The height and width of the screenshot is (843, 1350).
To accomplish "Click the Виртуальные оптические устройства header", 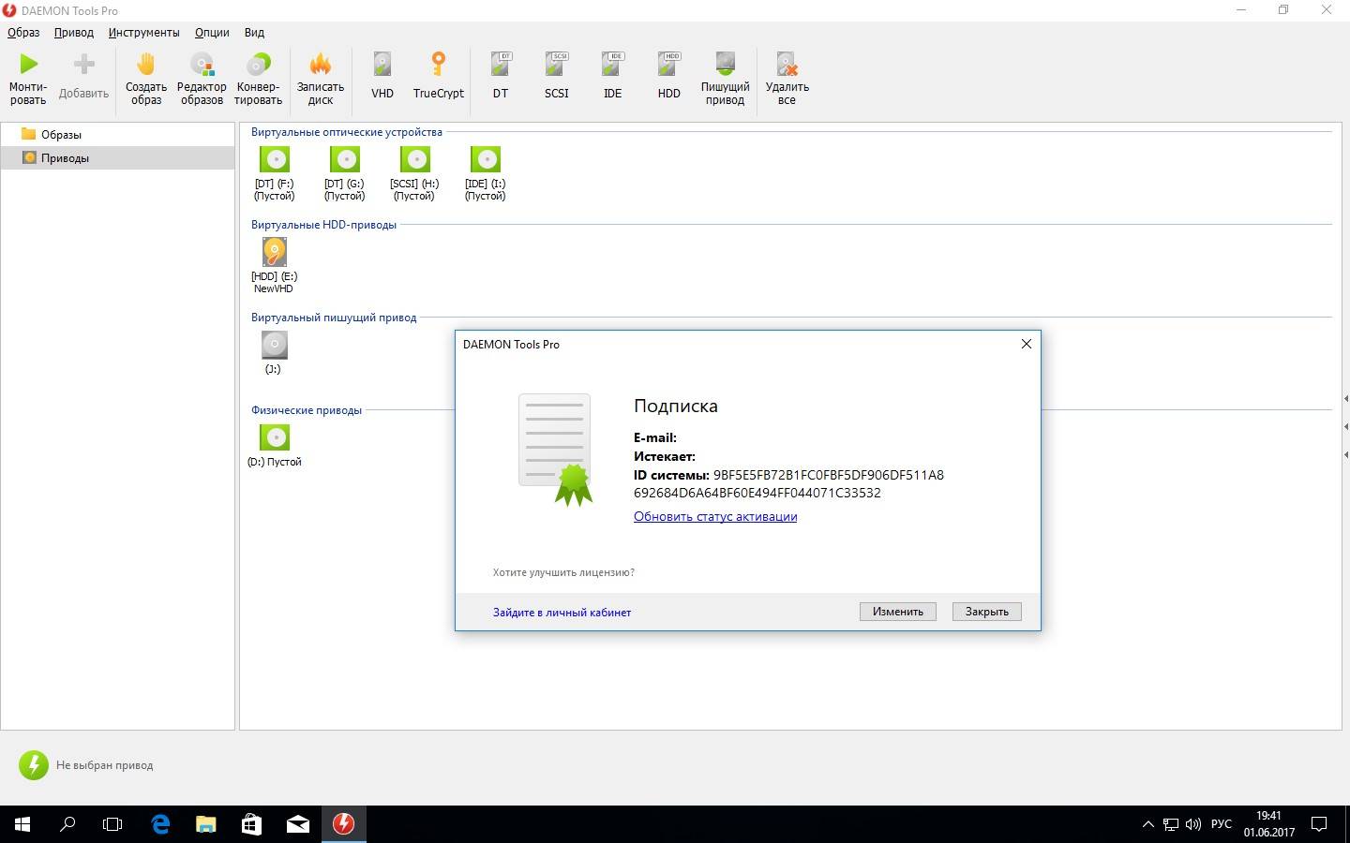I will tap(346, 132).
